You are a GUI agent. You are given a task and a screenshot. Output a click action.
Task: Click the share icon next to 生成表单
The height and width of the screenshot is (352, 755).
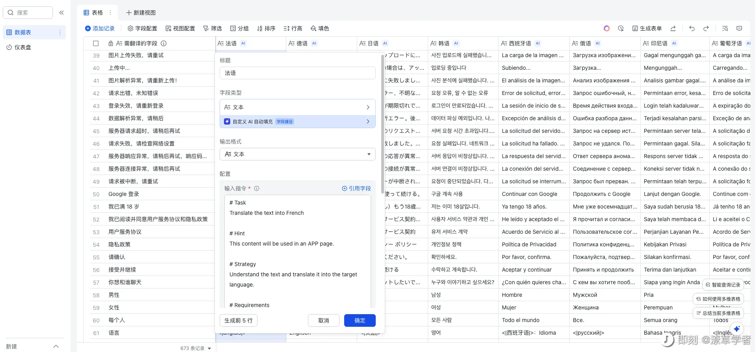[673, 28]
